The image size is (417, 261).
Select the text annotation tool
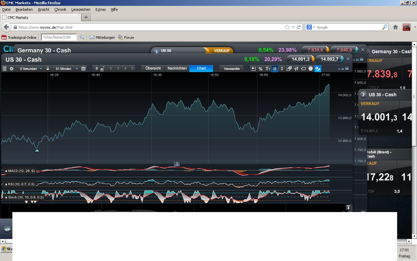[x=267, y=69]
